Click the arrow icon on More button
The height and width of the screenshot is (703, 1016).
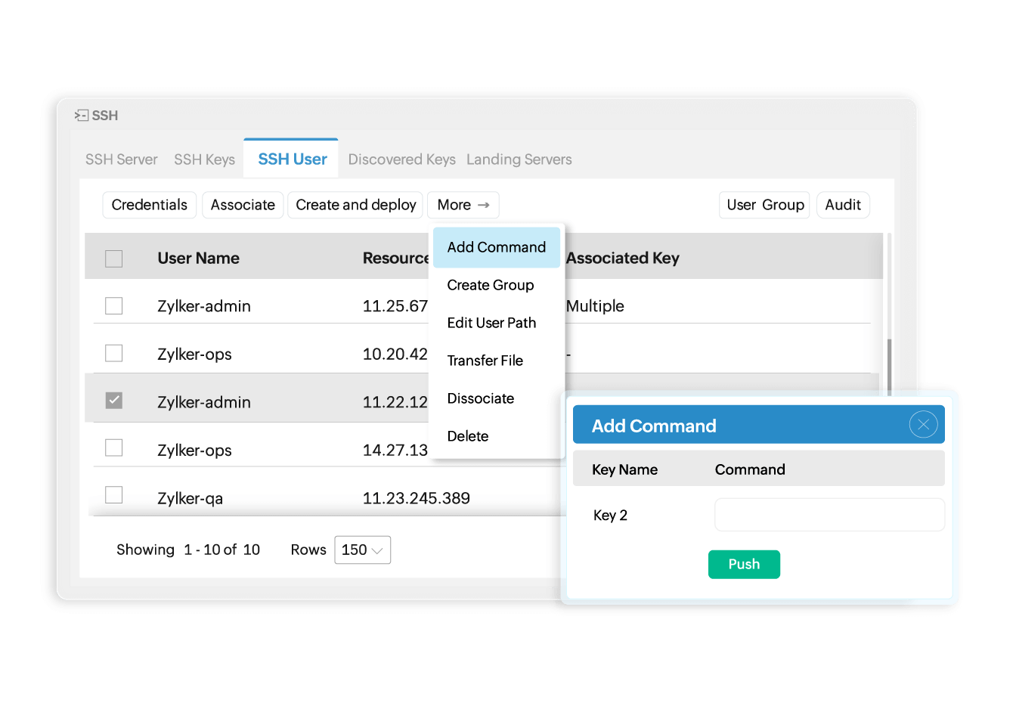click(x=484, y=205)
